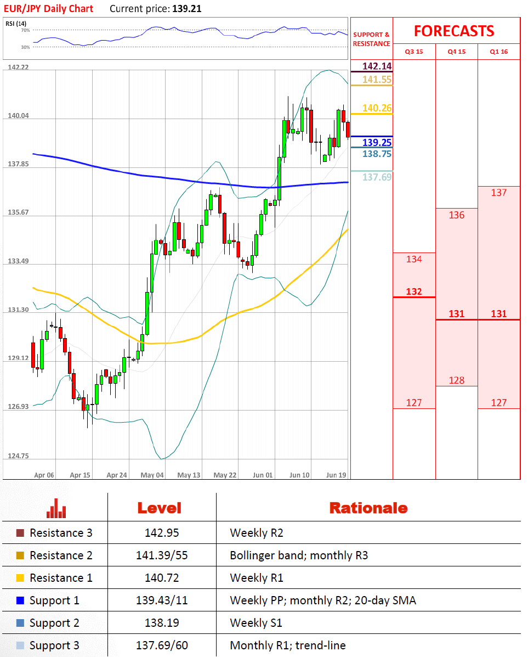Viewport: 528px width, 657px height.
Task: Click the 135.67 price axis label
Action: (19, 212)
